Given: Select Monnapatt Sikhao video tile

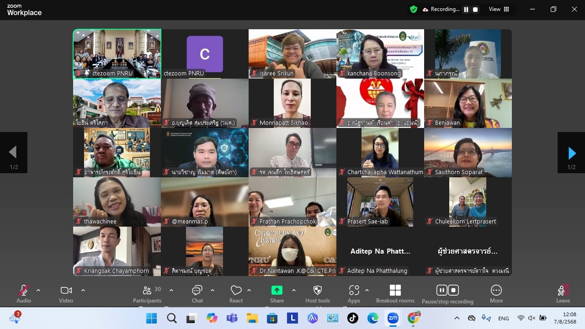Looking at the screenshot, I should pyautogui.click(x=292, y=103).
